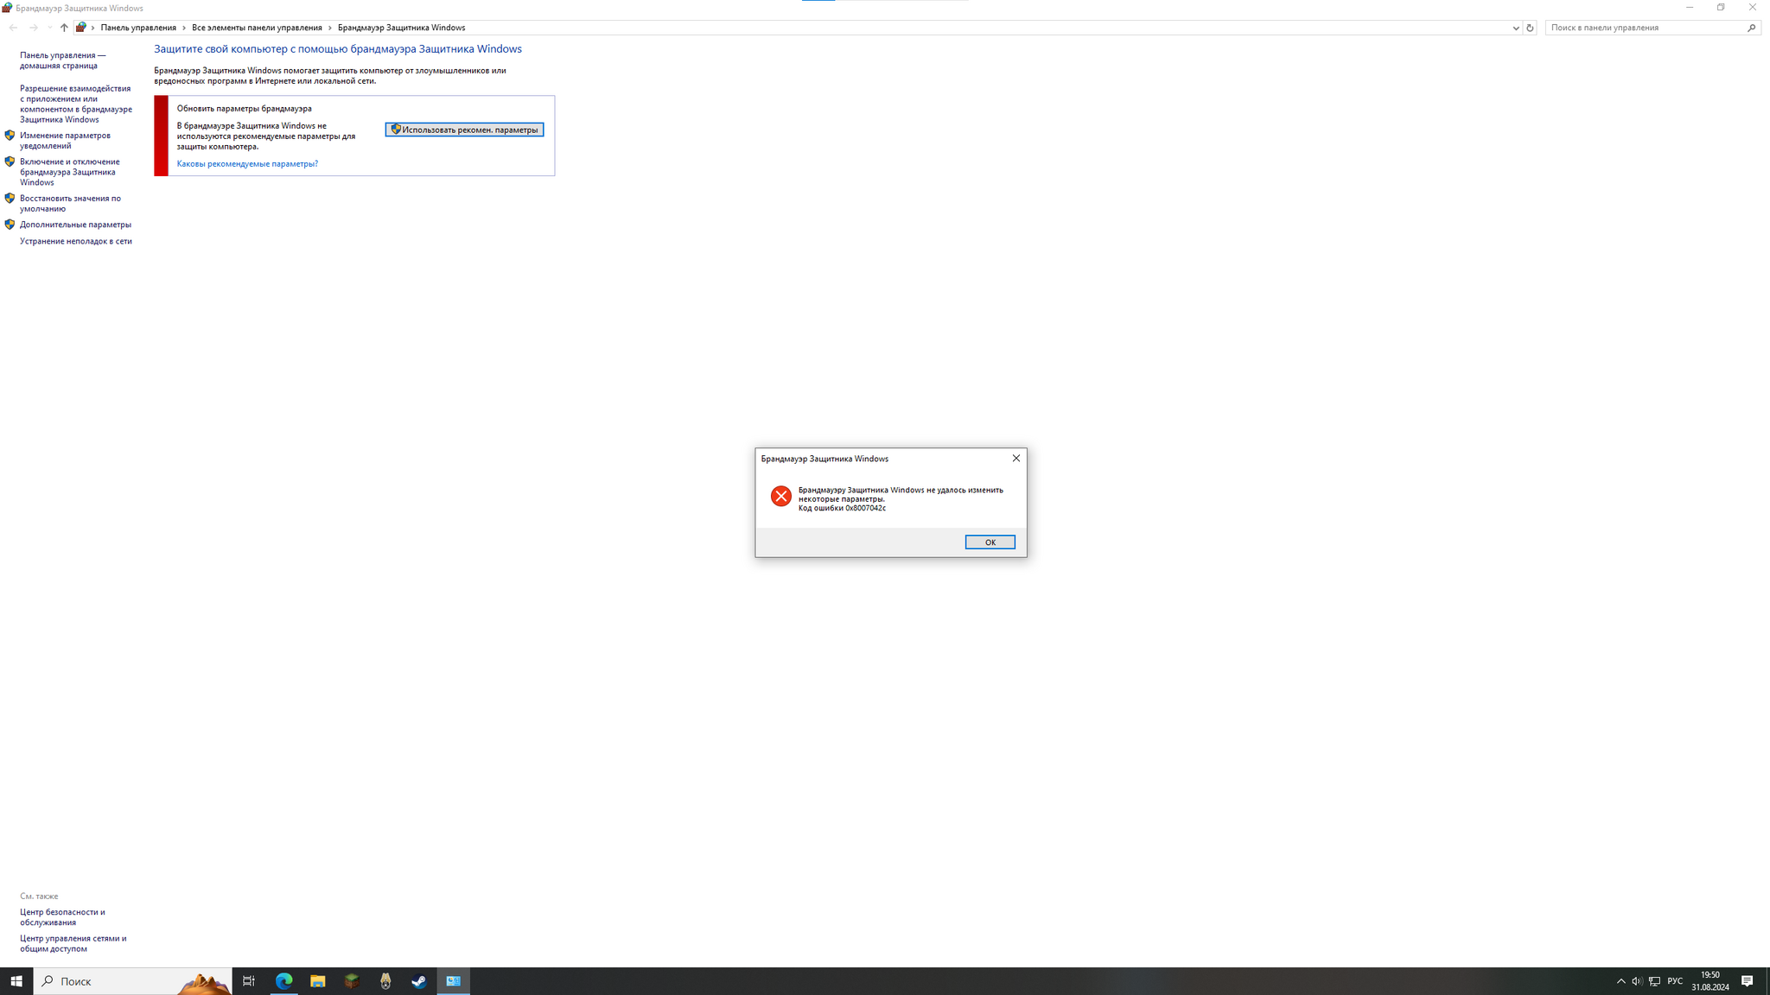Open volume control in system tray
This screenshot has width=1770, height=995.
pos(1637,981)
